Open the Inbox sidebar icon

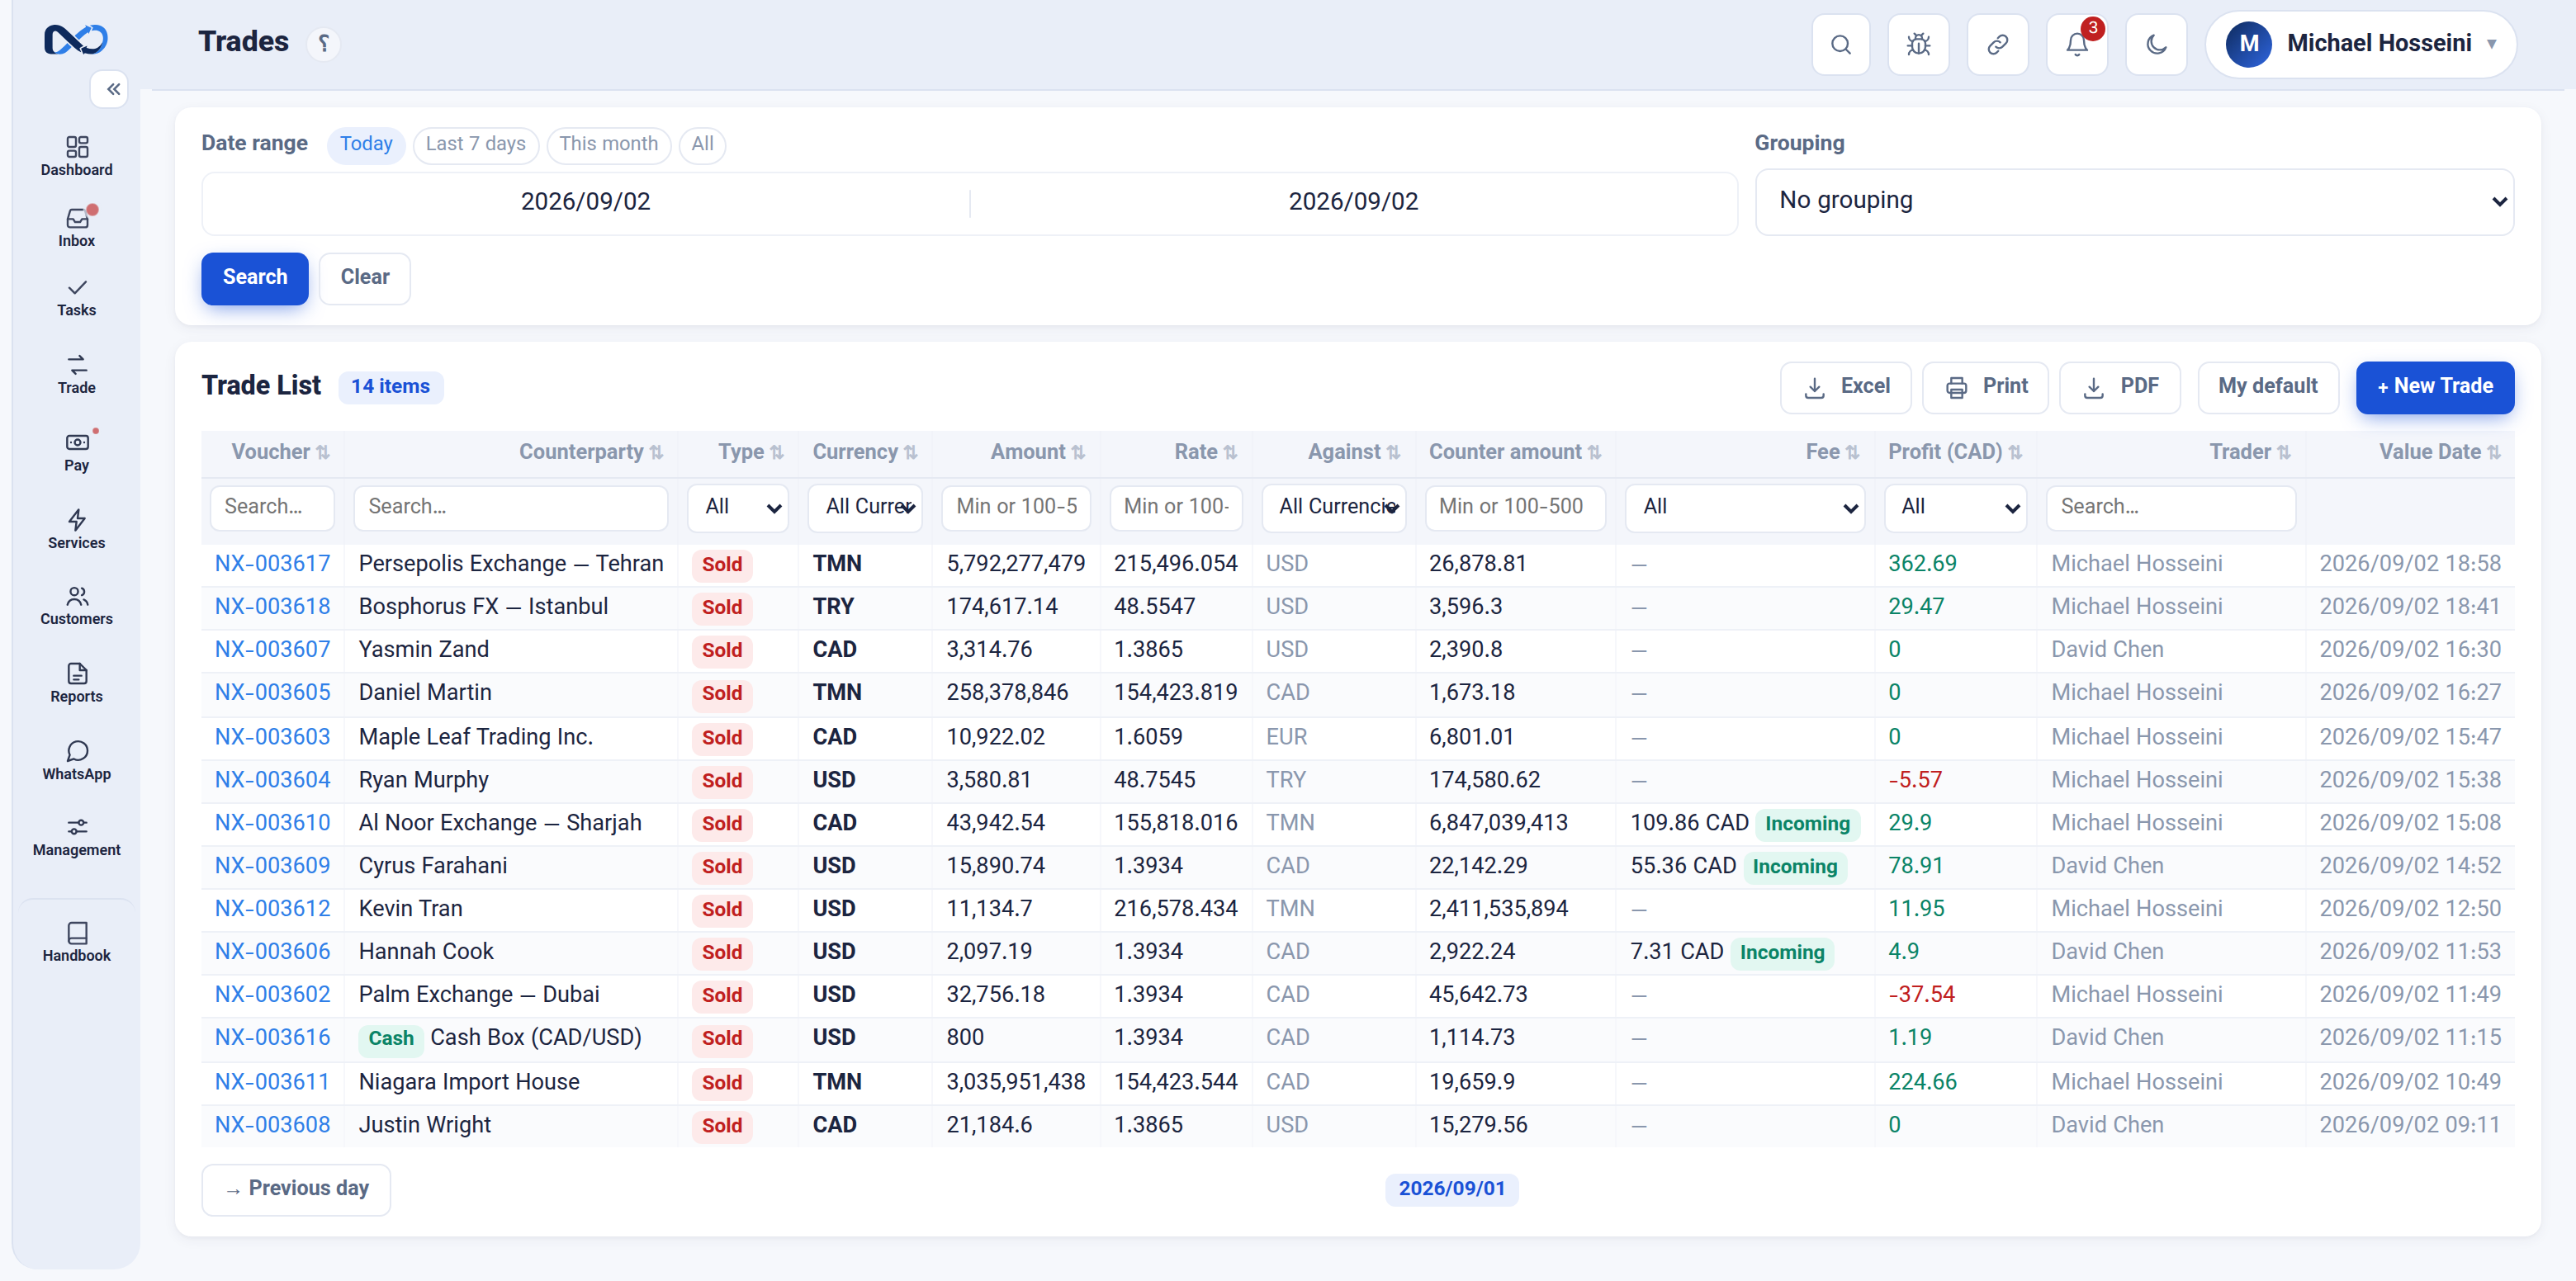(76, 228)
